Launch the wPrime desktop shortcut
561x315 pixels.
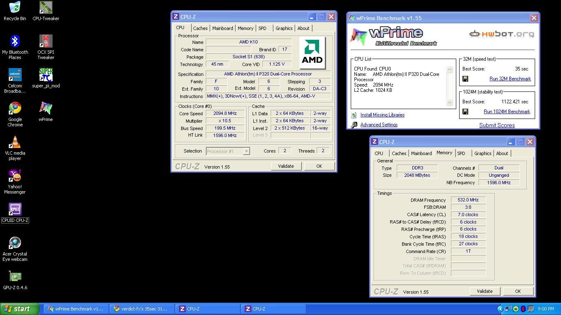(x=46, y=112)
